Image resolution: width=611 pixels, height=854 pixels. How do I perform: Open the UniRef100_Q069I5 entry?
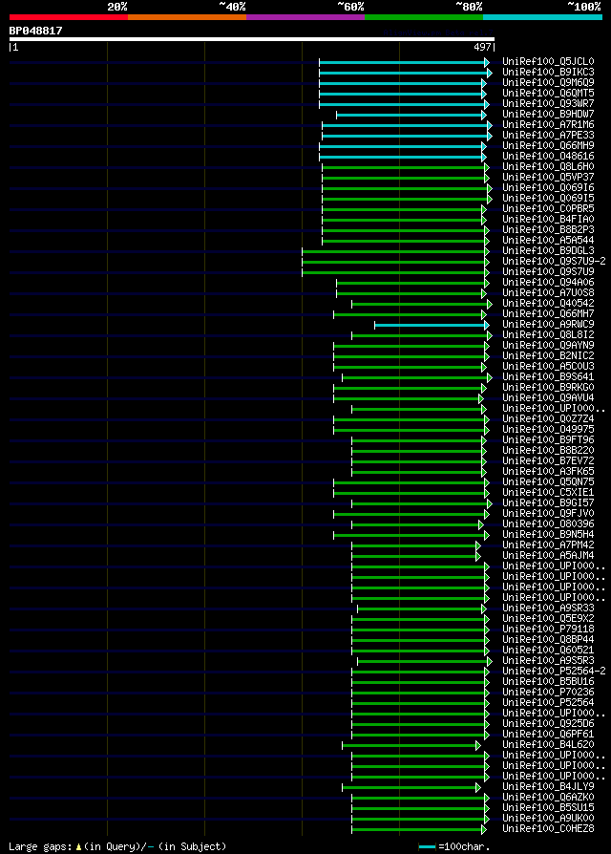tap(548, 199)
